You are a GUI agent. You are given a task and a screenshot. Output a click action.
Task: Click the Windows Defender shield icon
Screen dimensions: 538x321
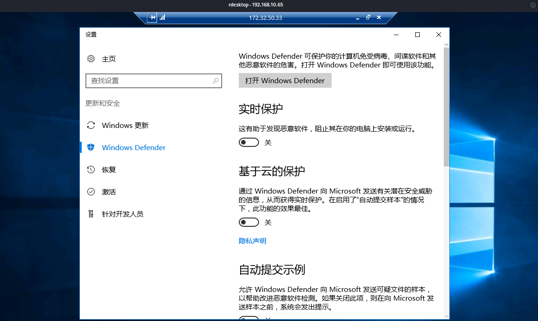pos(91,147)
